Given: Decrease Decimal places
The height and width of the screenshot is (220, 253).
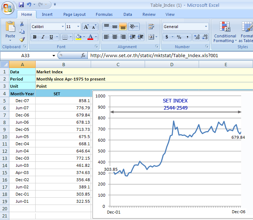Looking at the screenshot, I should pos(204,37).
